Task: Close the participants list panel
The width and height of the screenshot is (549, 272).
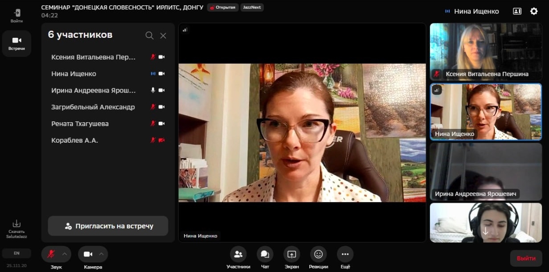Action: point(163,36)
